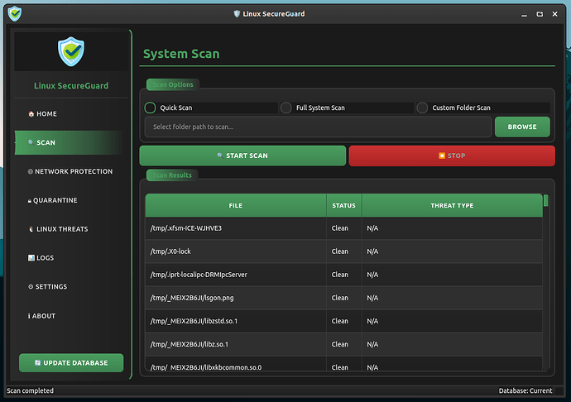View the Logs section
The height and width of the screenshot is (402, 571).
click(x=41, y=258)
